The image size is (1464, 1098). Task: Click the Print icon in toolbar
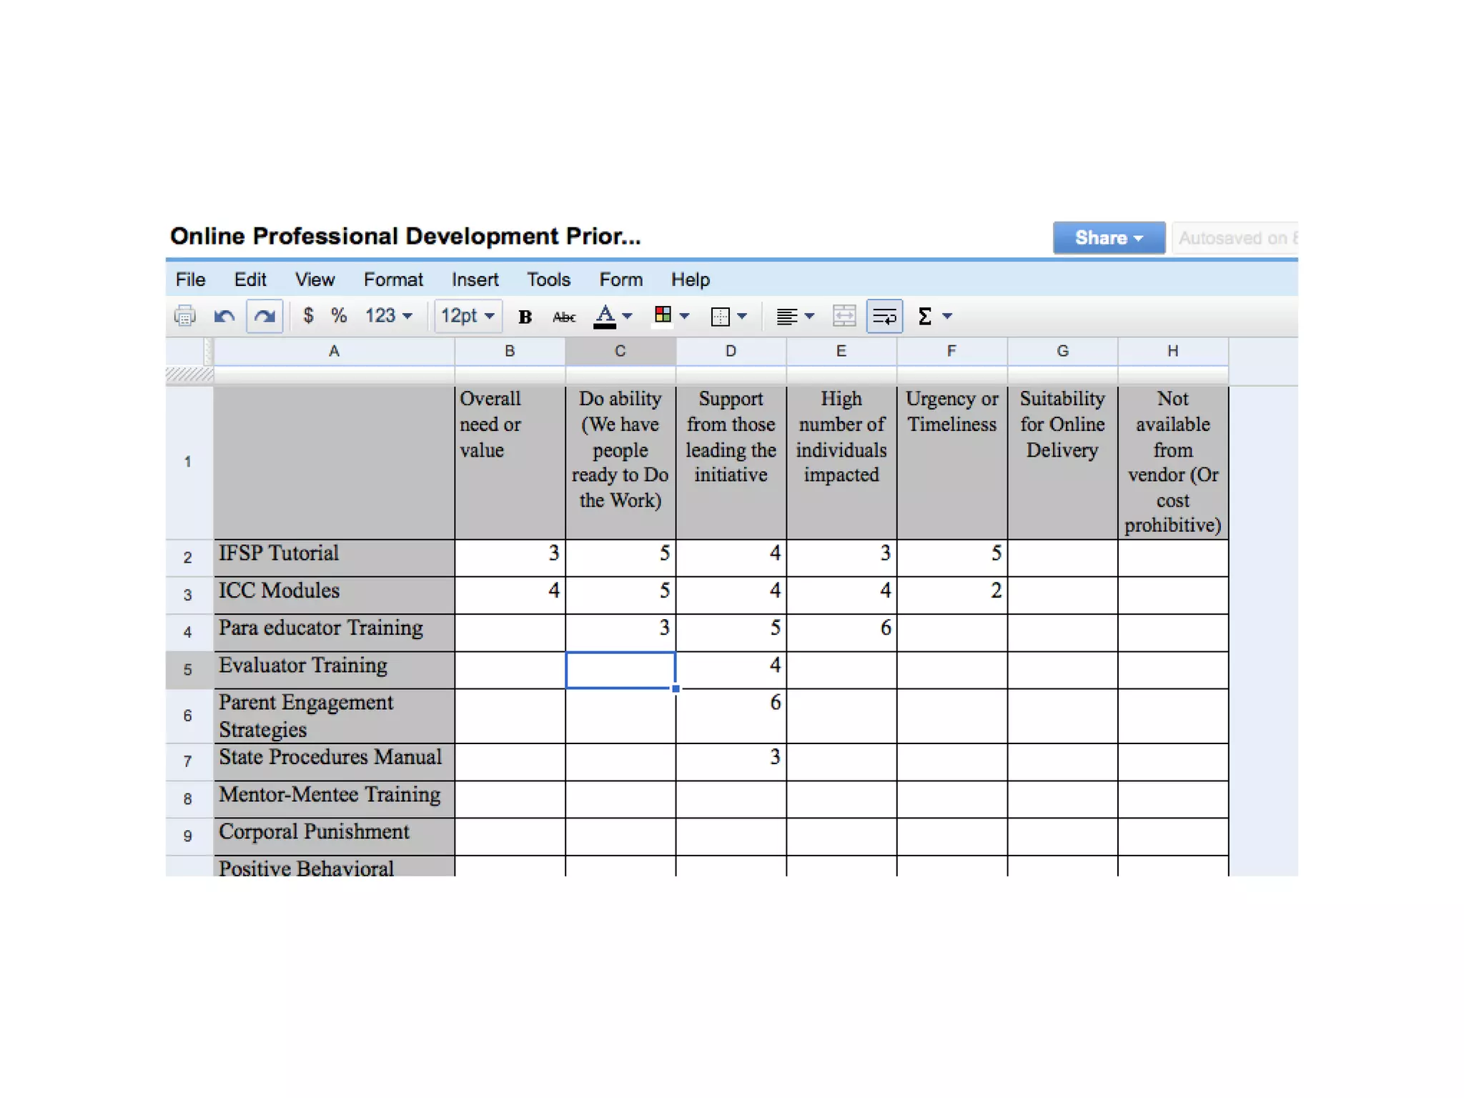point(185,316)
